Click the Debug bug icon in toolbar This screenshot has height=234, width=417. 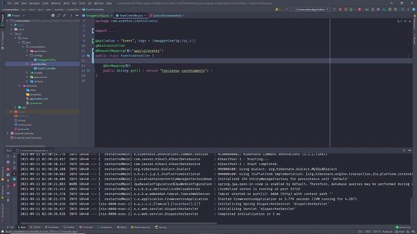point(340,9)
